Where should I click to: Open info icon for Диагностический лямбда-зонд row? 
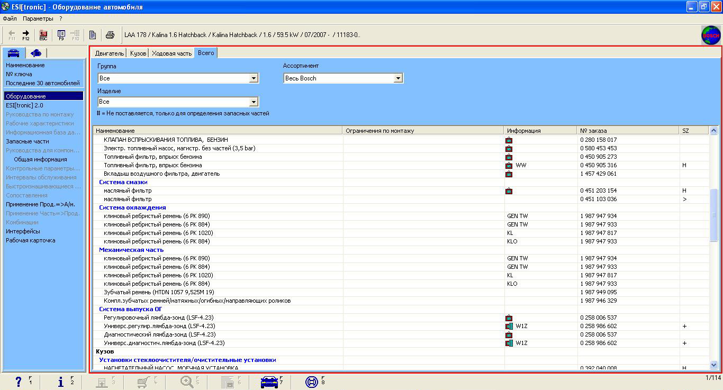click(x=509, y=335)
